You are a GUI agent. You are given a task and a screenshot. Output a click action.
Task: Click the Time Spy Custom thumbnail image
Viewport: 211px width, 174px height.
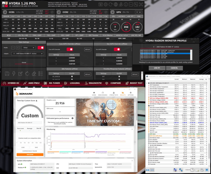point(105,112)
